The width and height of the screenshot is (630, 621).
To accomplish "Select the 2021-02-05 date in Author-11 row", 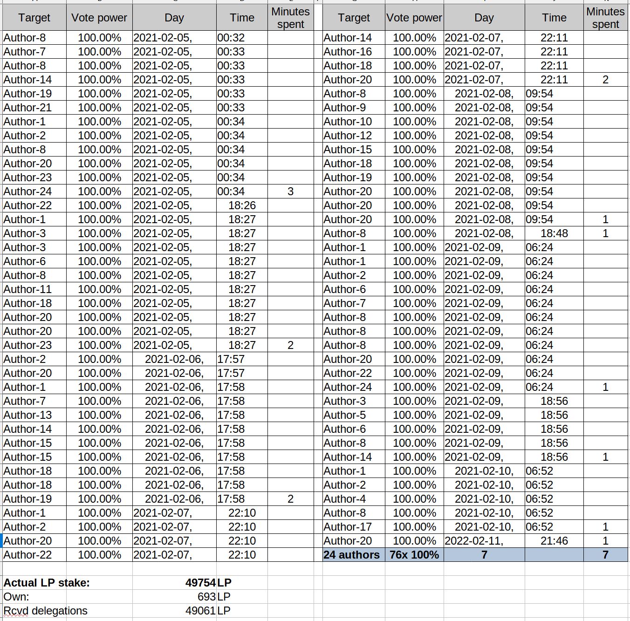I will (174, 289).
